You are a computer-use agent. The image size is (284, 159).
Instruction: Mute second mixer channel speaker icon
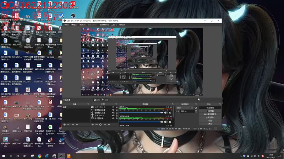(166, 122)
